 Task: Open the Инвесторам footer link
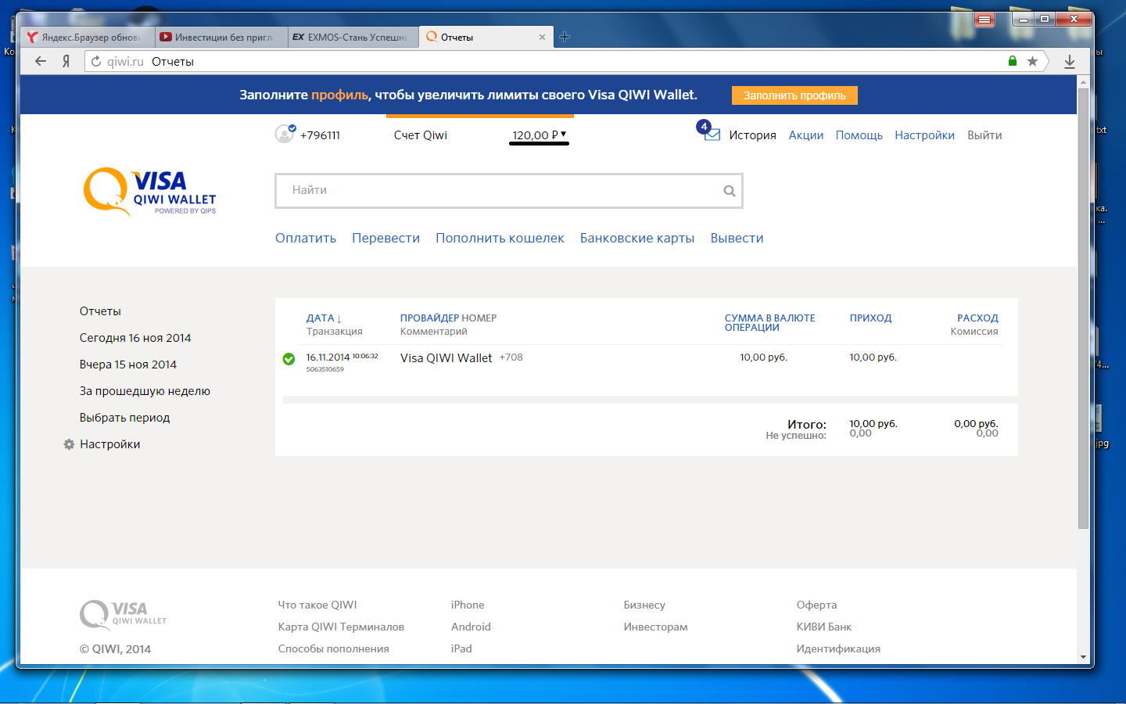tap(655, 627)
